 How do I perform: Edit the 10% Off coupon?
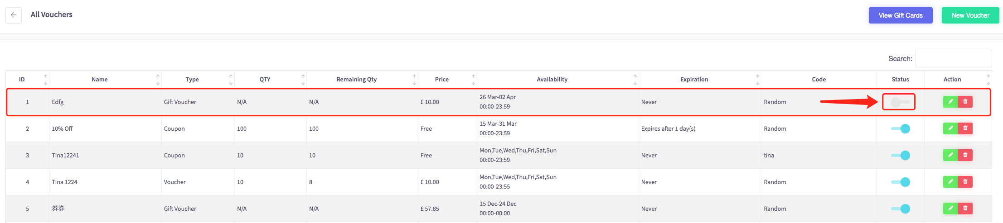(x=950, y=128)
